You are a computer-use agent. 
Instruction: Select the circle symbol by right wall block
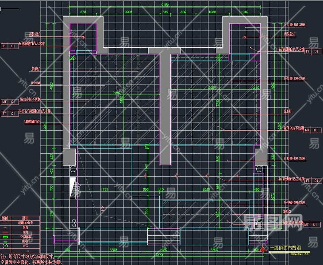pyautogui.click(x=259, y=169)
